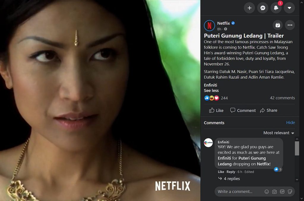Reply to Enfiniti's comment
The image size is (304, 201).
[231, 172]
